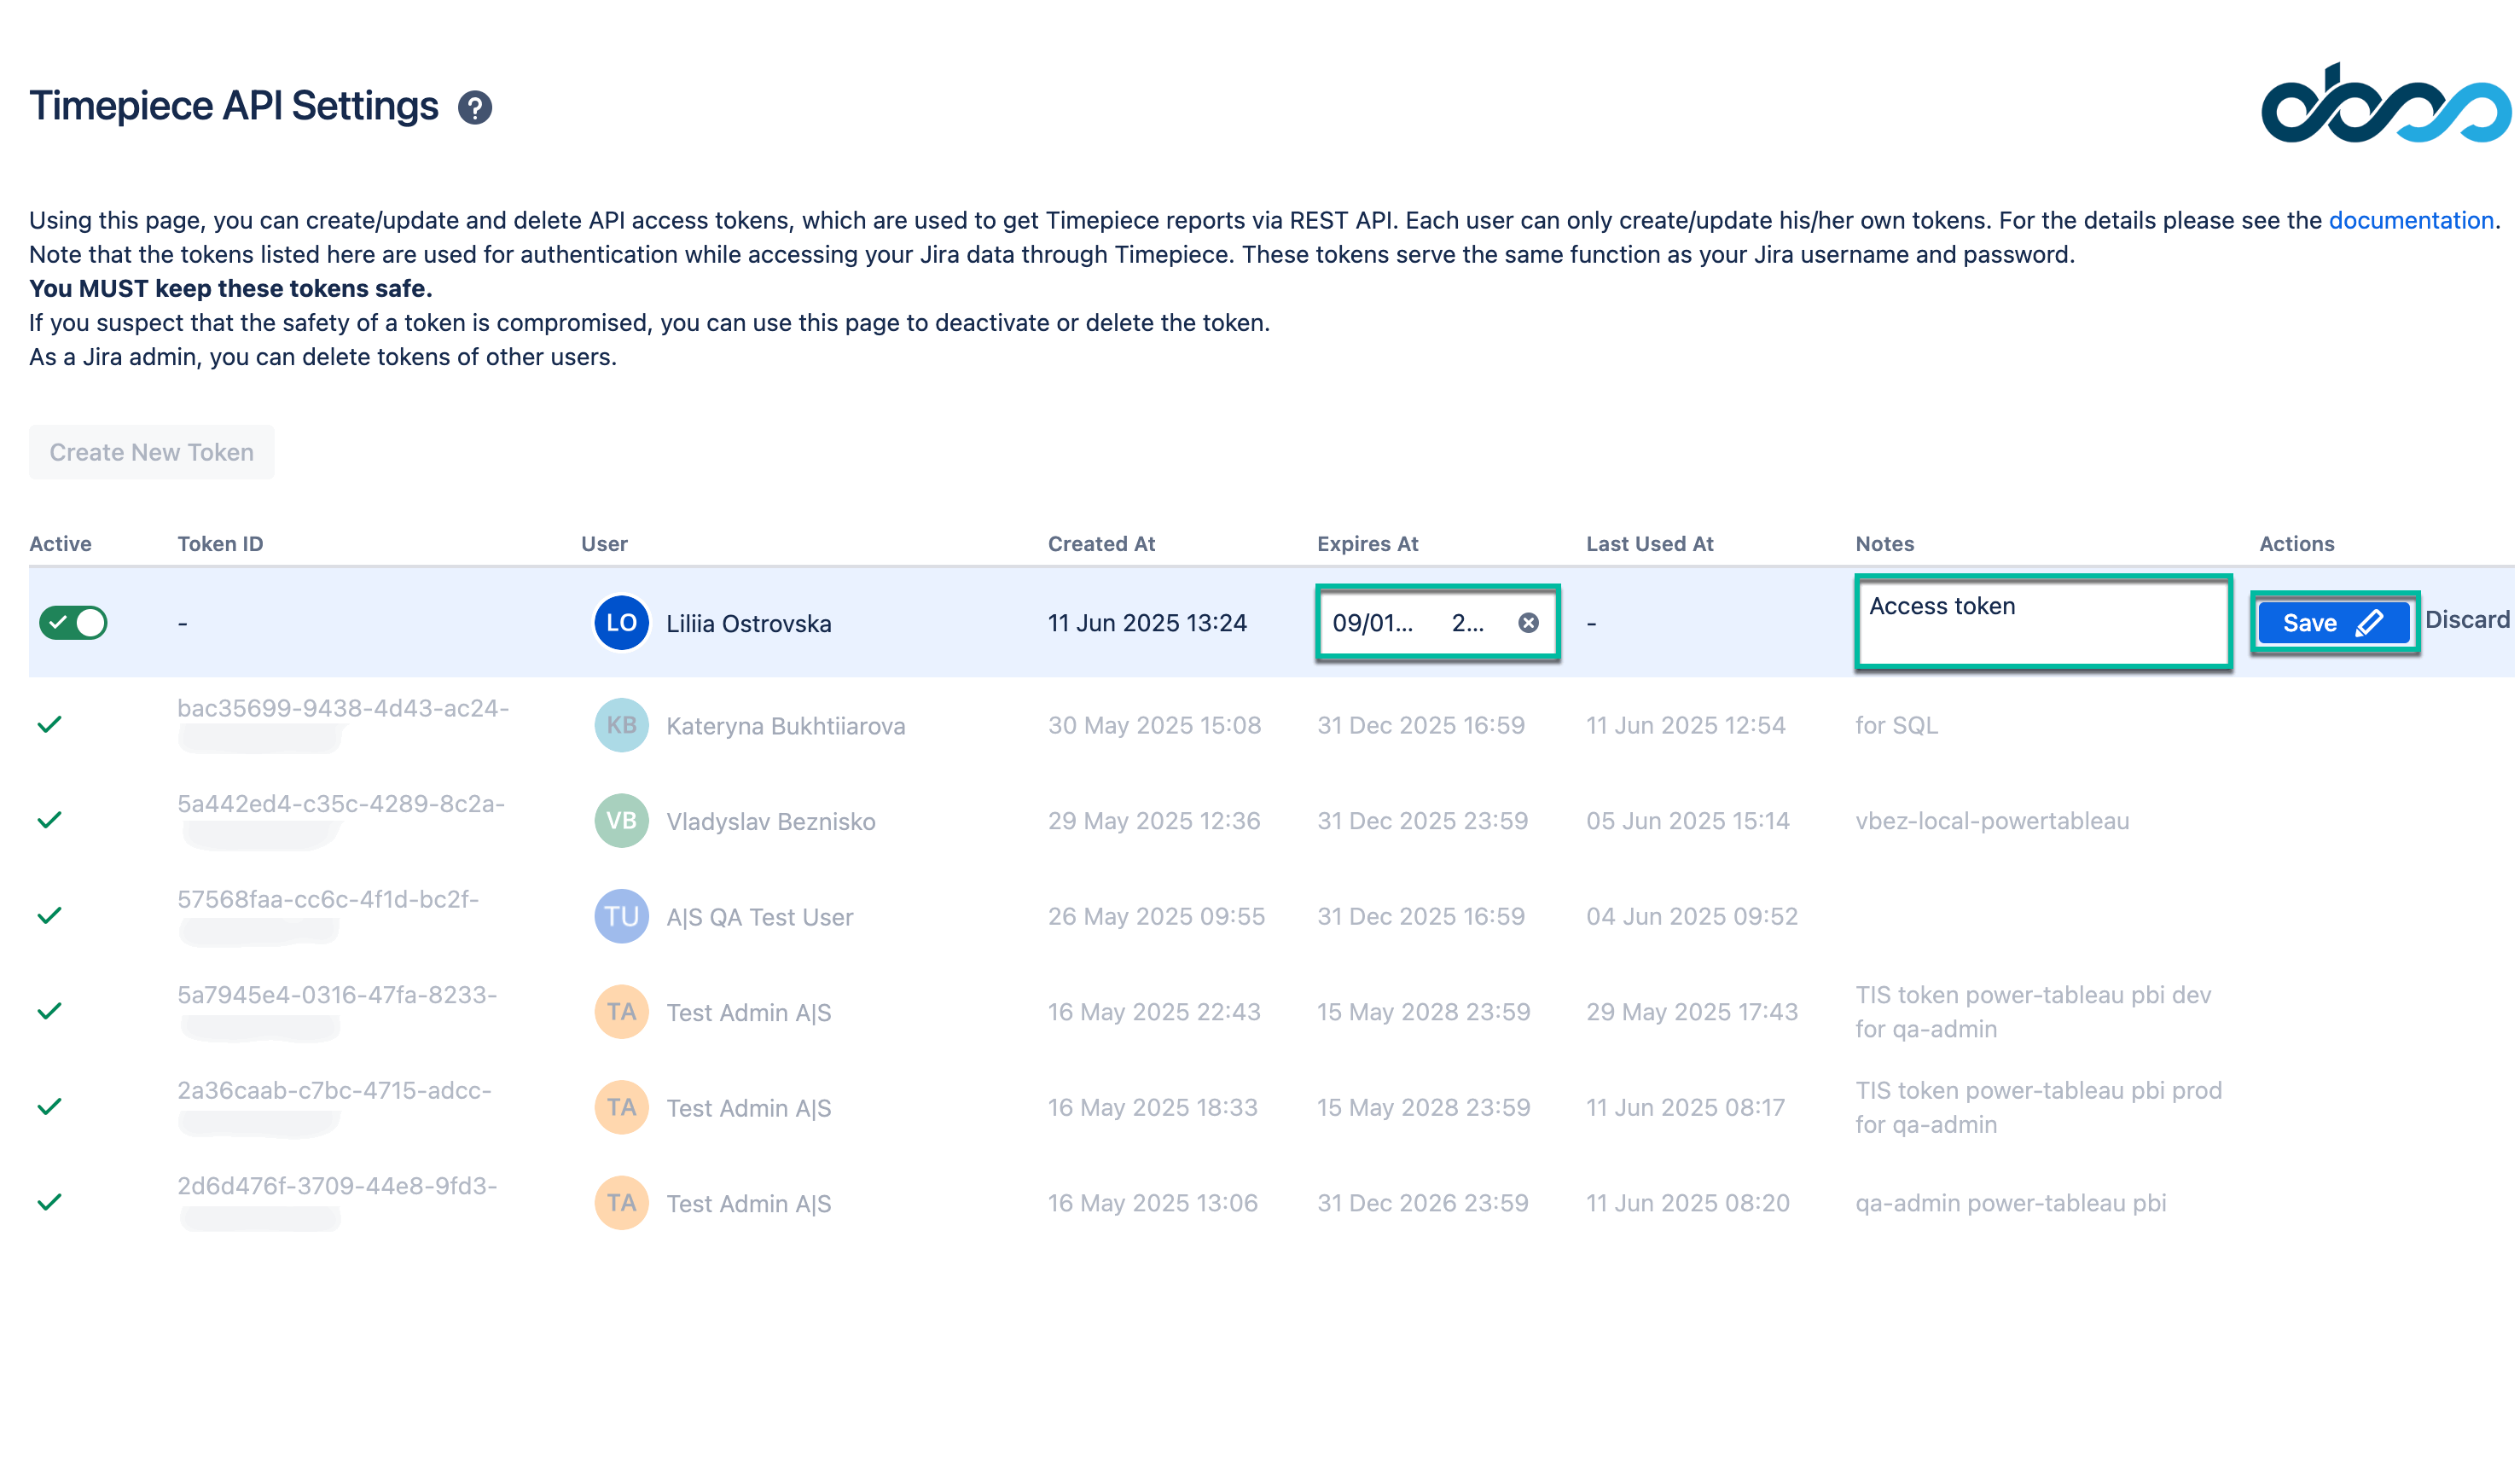This screenshot has width=2520, height=1469.
Task: Click active checkmark for Vladyslav's token
Action: coord(50,820)
